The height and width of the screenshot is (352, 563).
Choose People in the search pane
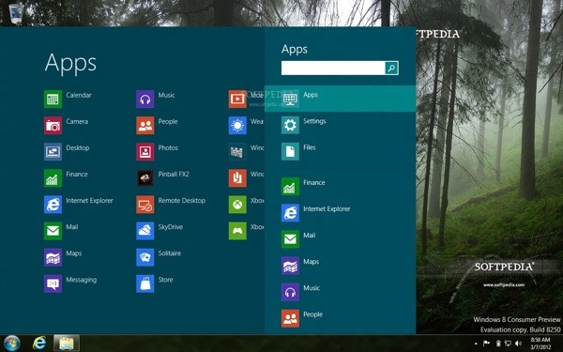[x=340, y=318]
